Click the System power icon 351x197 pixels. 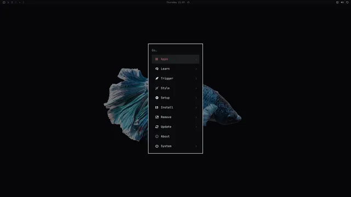tap(157, 146)
